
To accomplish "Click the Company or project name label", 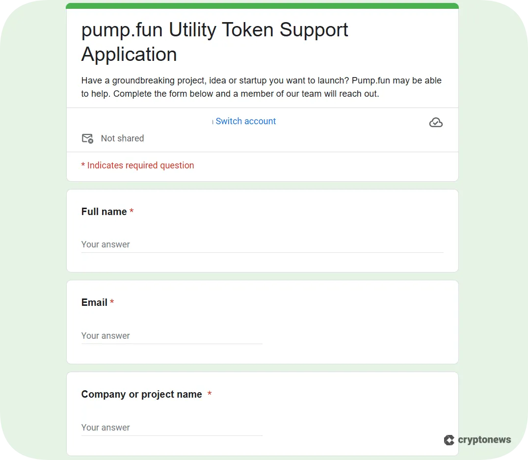I will coord(141,394).
